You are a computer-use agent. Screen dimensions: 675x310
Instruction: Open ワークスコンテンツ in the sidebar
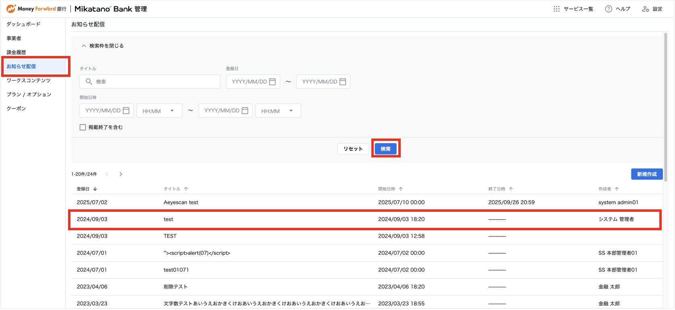(29, 81)
